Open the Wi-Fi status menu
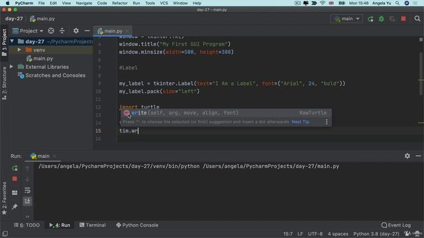424x238 pixels. [x=323, y=3]
